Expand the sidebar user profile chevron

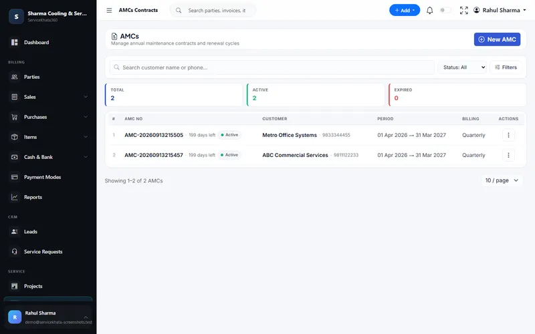[x=86, y=317]
